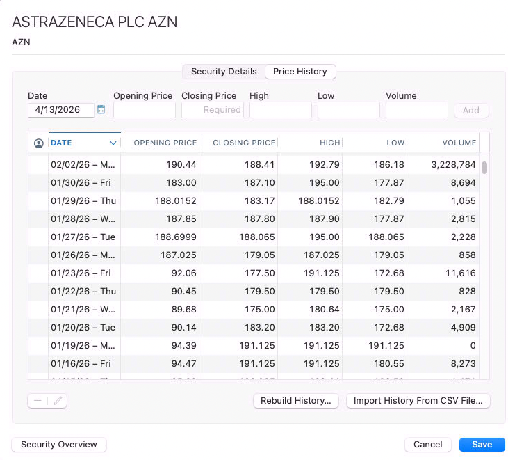Click the High input field
This screenshot has height=460, width=508.
point(281,110)
